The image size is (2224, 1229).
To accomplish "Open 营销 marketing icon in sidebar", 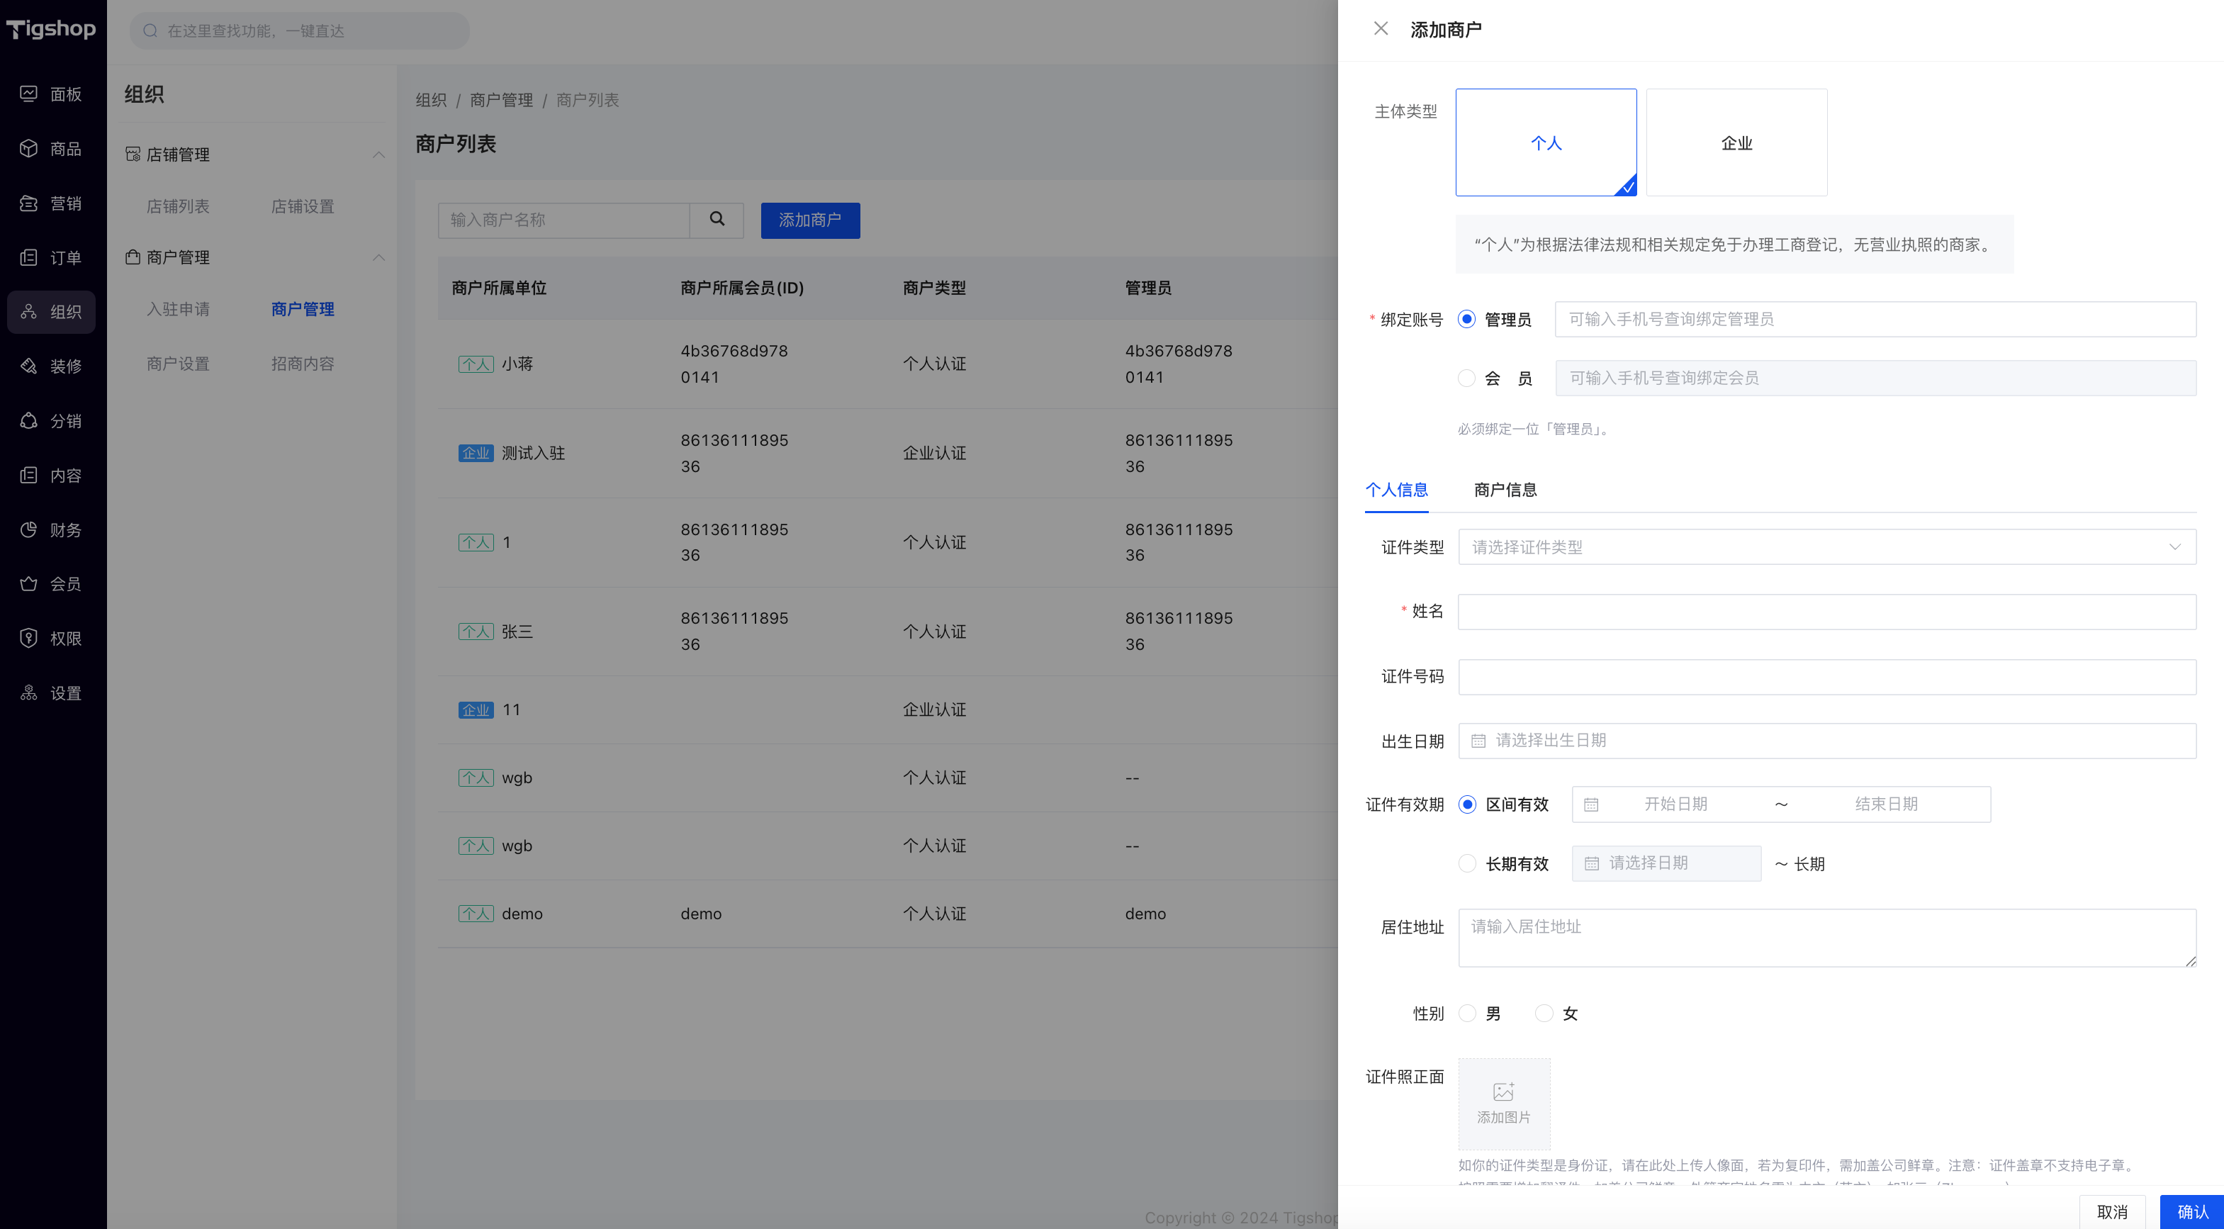I will tap(28, 203).
